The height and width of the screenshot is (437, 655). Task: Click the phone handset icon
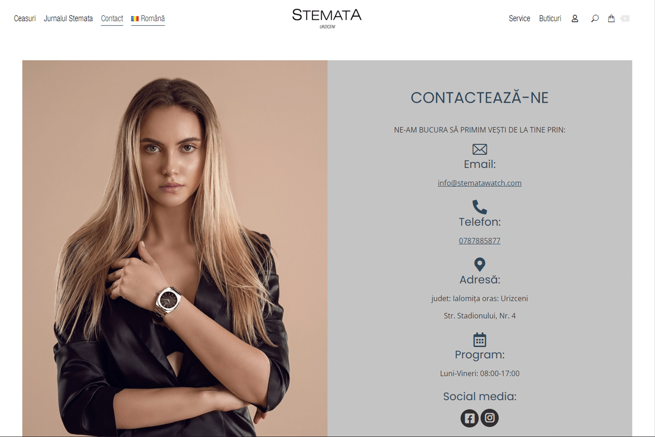pos(480,207)
